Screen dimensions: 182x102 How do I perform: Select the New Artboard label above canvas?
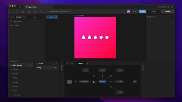tap(80, 15)
